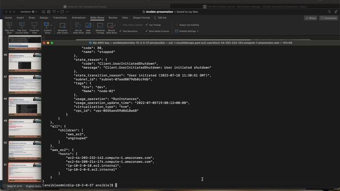This screenshot has height=191, width=340.
Task: Click Custom Show icon
Action: pos(46,25)
